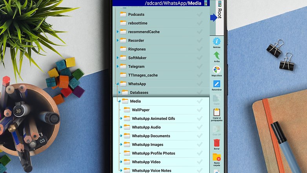Mark the WhatsApp Profile Photos checkmark
The image size is (307, 173).
(x=200, y=153)
